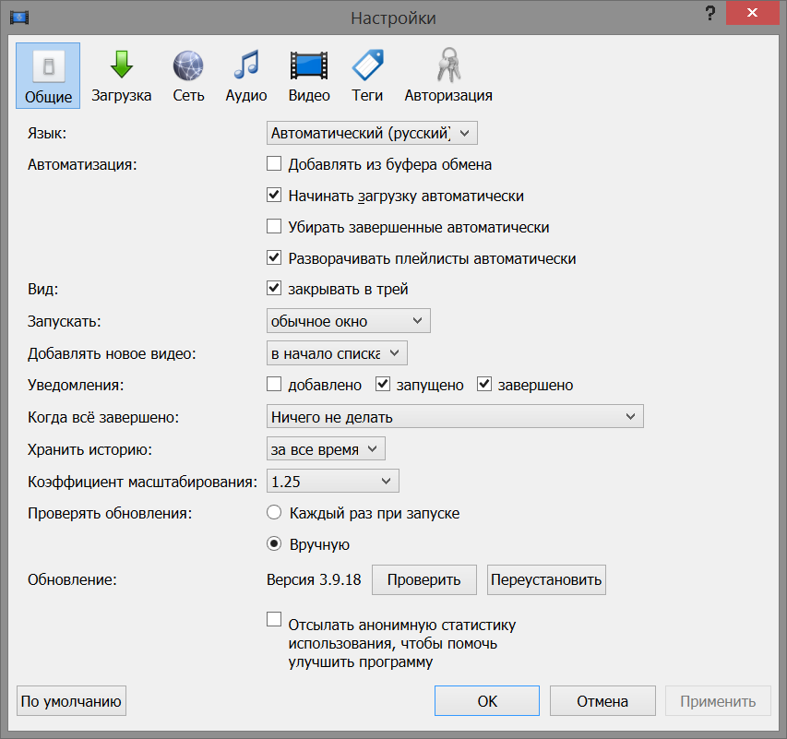Image resolution: width=787 pixels, height=739 pixels.
Task: Toggle закрывать в трей checkbox
Action: [x=274, y=289]
